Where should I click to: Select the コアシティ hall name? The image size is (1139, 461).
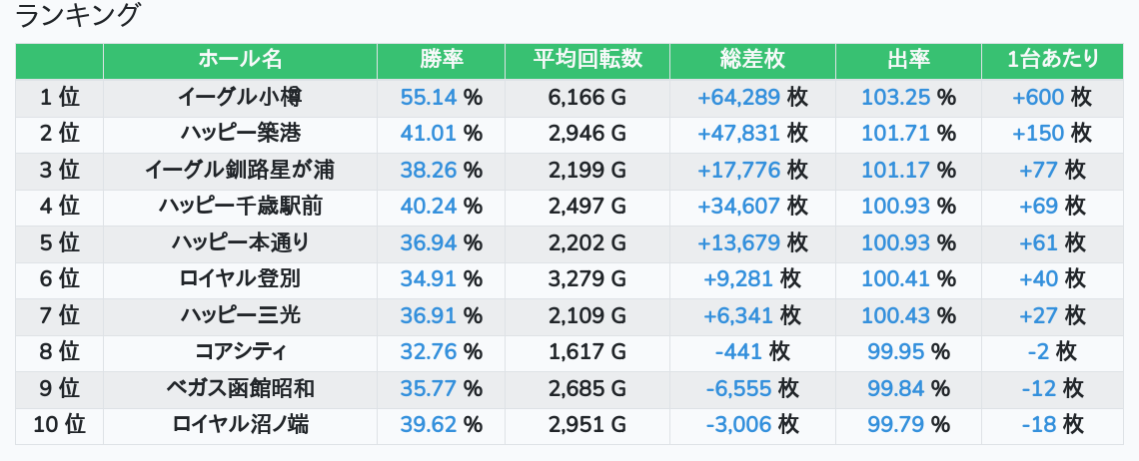(x=240, y=352)
